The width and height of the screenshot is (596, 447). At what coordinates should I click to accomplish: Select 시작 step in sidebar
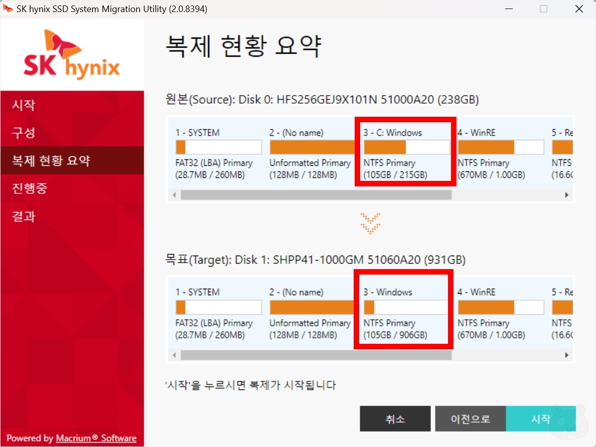coord(72,104)
